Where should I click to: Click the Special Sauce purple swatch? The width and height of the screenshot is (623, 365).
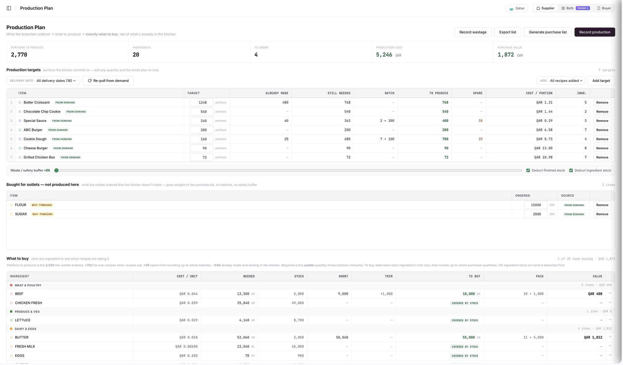coord(20,121)
